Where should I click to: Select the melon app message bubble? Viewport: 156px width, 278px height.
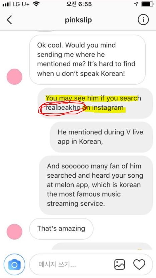[x=96, y=185]
